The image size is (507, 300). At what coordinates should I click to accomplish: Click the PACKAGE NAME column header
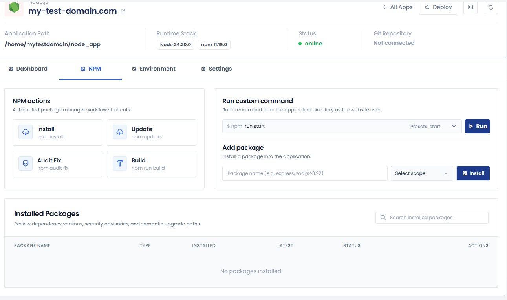tap(32, 245)
